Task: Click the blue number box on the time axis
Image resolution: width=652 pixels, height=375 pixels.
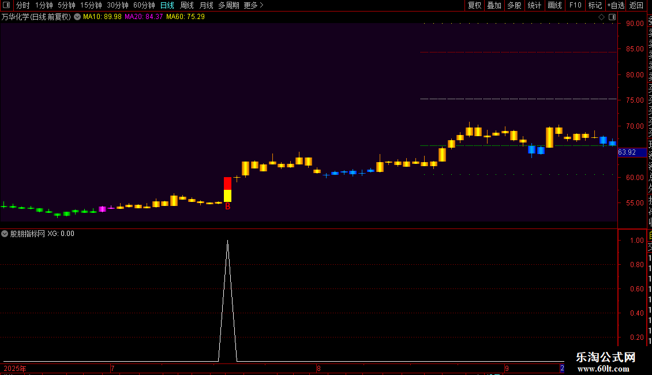Action: click(562, 368)
